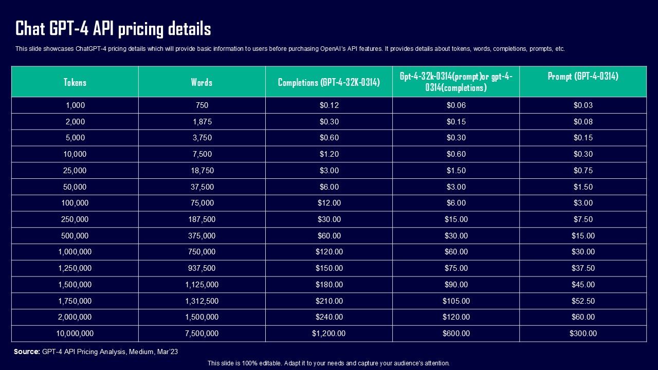This screenshot has height=370, width=658.
Task: Select the 187,500 words cell
Action: (x=202, y=219)
